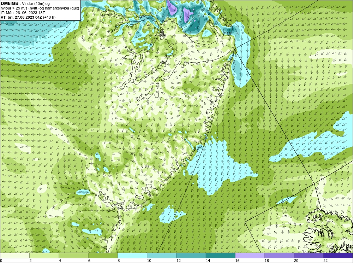Click the legend scale label '4'
This screenshot has height=263, width=353.
tap(60, 261)
